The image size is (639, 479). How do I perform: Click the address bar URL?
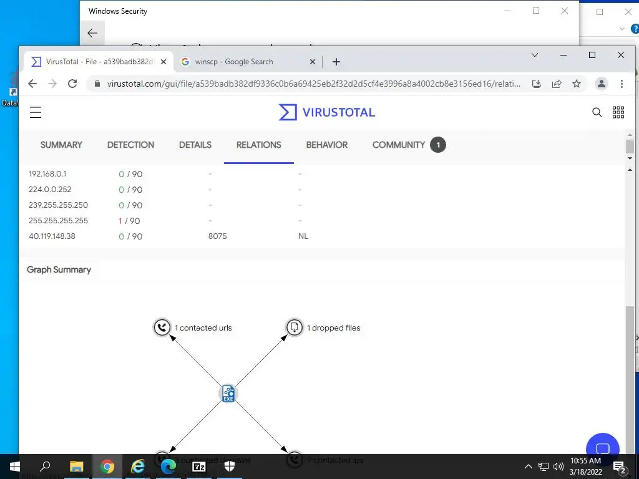click(313, 84)
